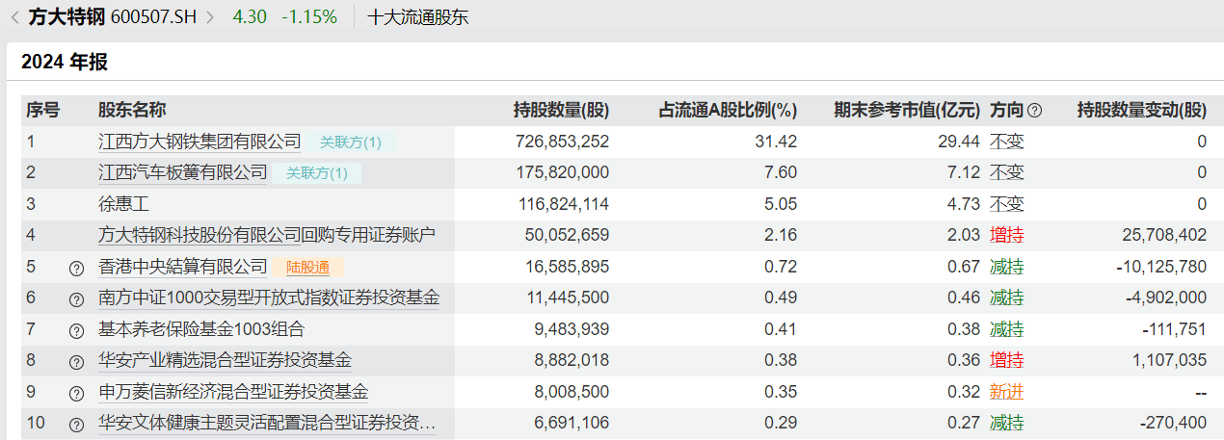Click holding change -4,902,000
1224x440 pixels.
[x=1166, y=298]
